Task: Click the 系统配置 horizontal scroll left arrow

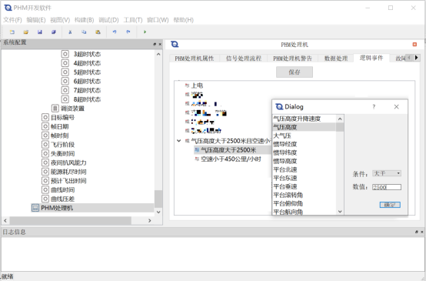Action: coord(5,221)
